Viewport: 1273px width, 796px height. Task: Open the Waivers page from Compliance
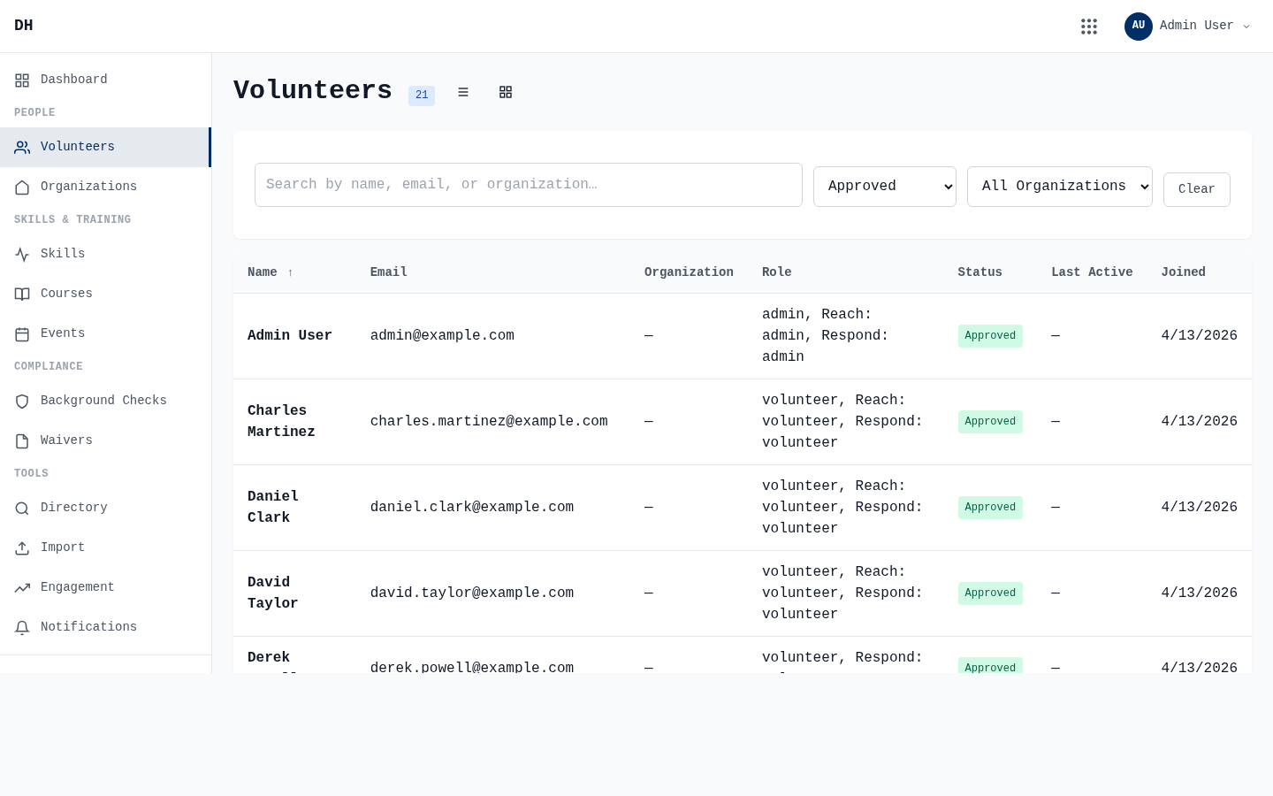[66, 440]
